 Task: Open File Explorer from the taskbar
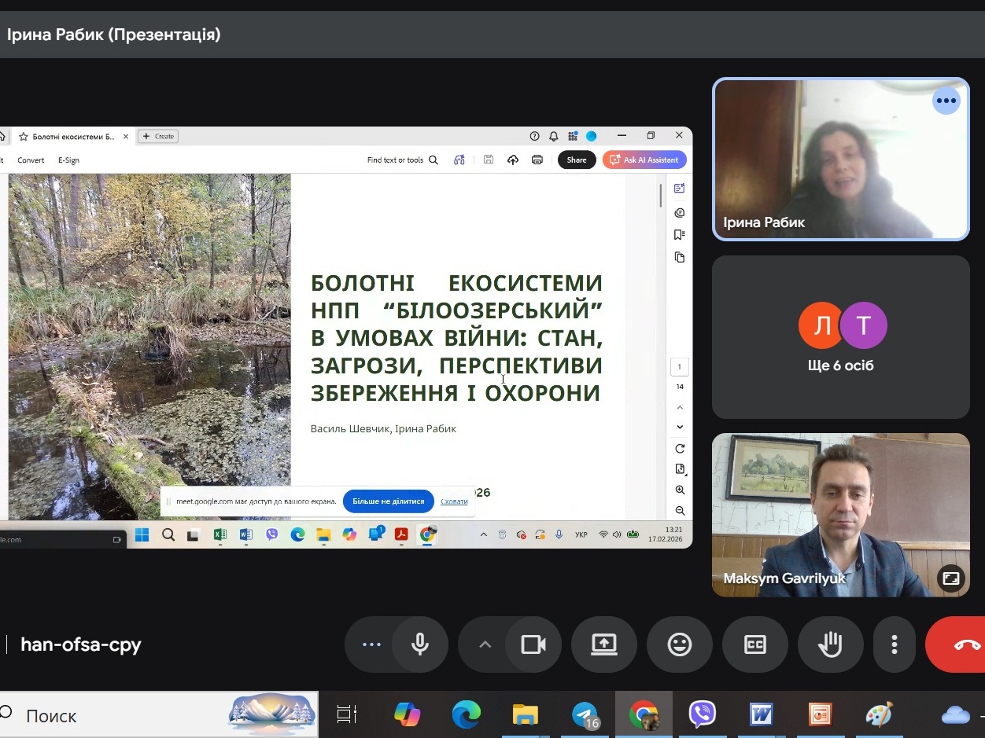(525, 714)
